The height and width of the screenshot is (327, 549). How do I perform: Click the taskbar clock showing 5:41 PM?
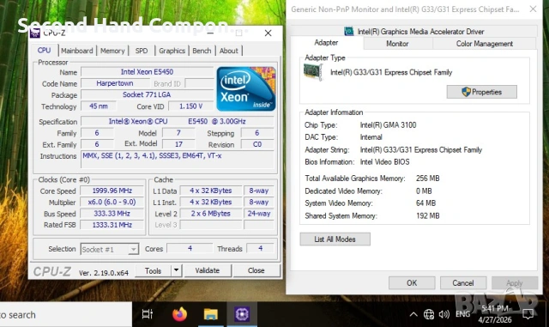pos(495,314)
